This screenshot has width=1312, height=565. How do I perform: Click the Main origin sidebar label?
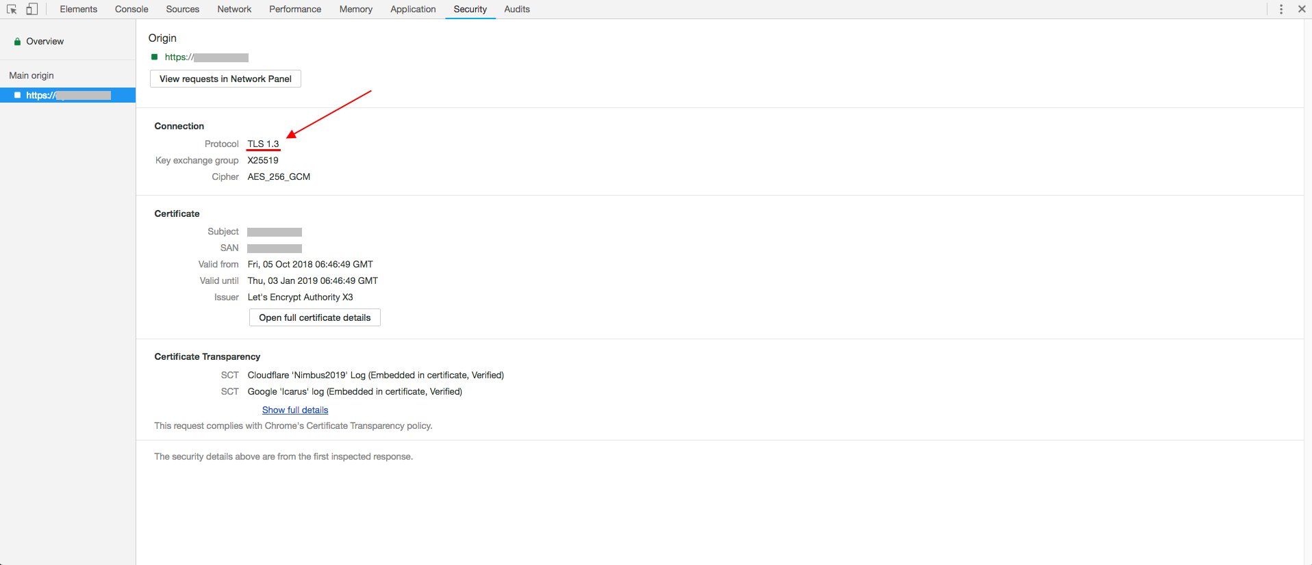coord(31,75)
